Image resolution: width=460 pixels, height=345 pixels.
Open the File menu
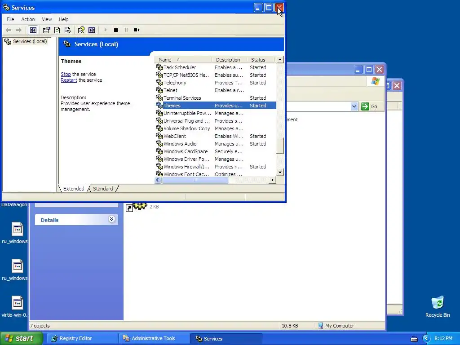10,19
